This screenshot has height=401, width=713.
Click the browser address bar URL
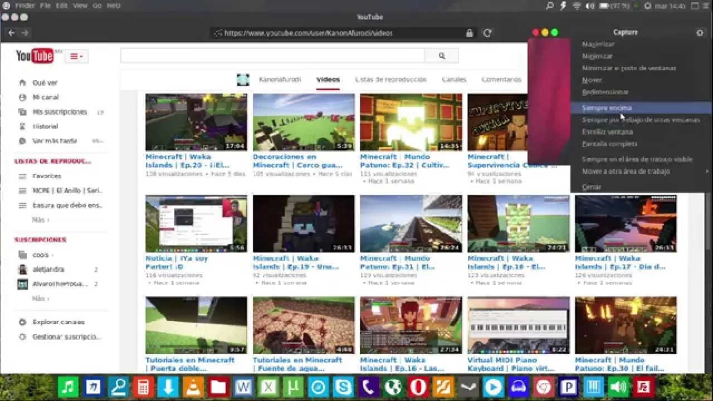click(x=309, y=33)
